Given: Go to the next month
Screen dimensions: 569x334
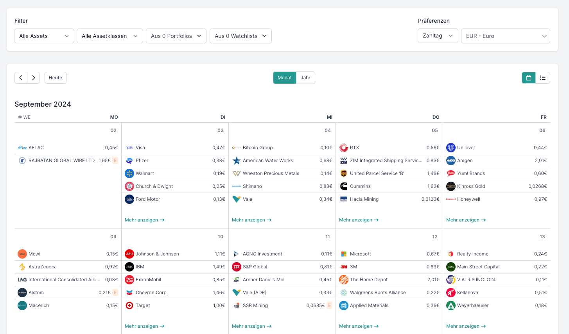Looking at the screenshot, I should click(x=34, y=78).
